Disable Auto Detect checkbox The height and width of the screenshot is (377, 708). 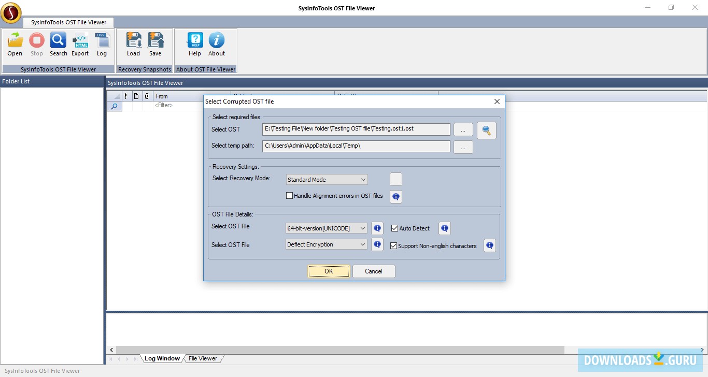click(x=394, y=228)
